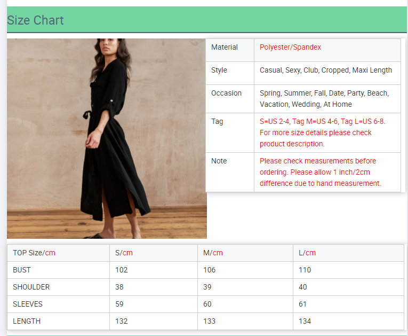Select the Occasion row label
Viewport: 408px width, 336px height.
pyautogui.click(x=226, y=93)
